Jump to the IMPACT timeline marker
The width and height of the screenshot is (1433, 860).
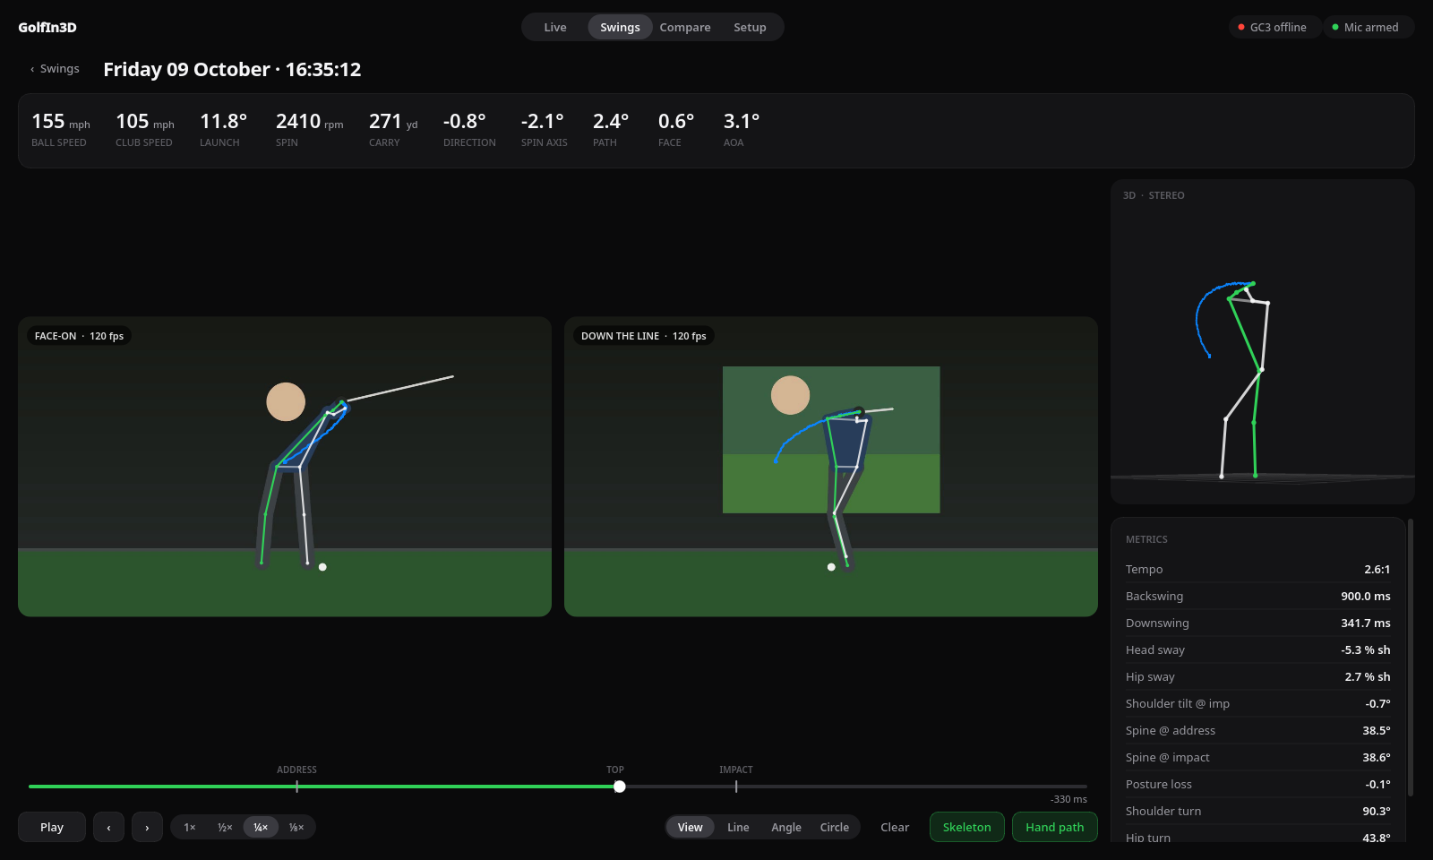[736, 770]
